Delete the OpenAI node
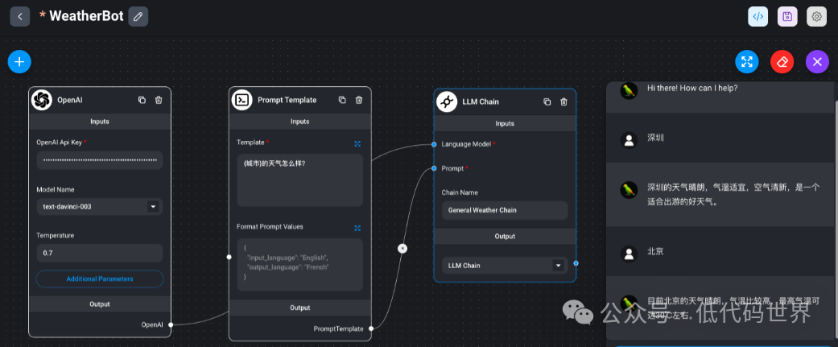The image size is (838, 347). pos(159,100)
